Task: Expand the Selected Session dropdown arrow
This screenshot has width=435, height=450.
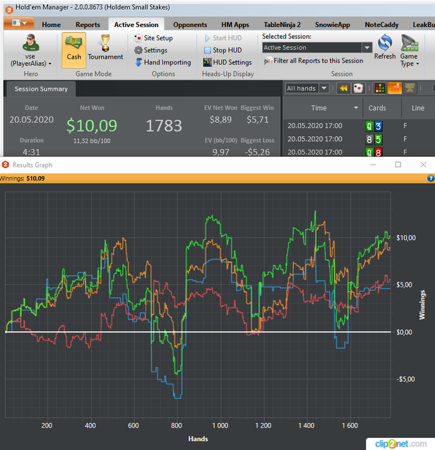Action: 367,48
